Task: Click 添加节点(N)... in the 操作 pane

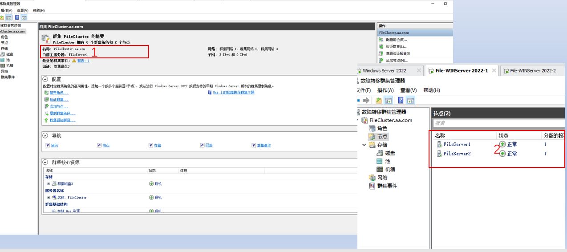Action: coord(396,60)
